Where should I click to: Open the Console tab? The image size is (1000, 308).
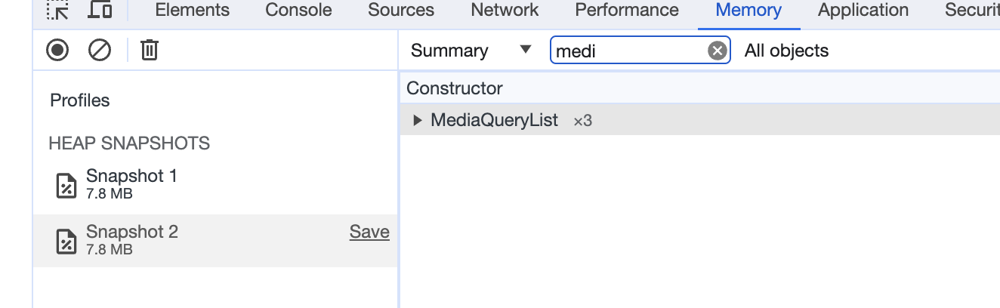point(298,10)
